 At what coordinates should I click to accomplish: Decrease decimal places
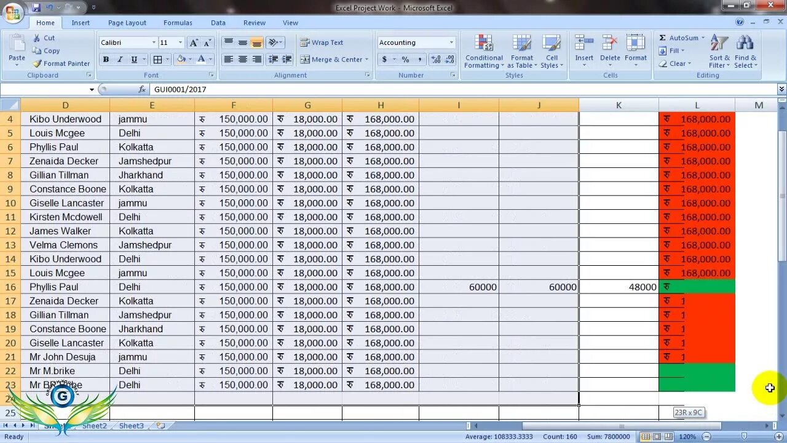point(449,60)
